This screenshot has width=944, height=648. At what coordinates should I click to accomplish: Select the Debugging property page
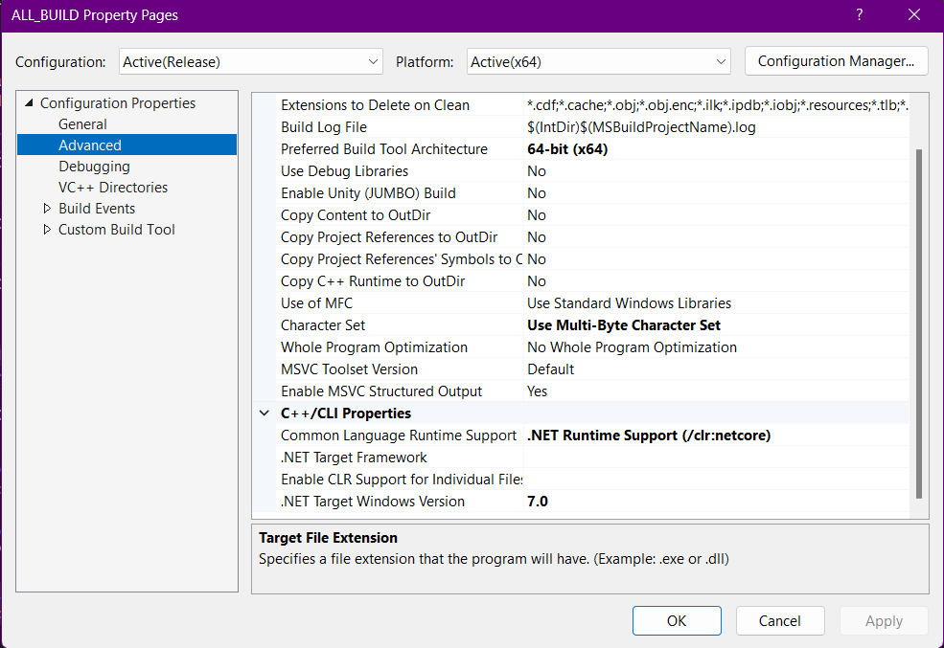(x=94, y=167)
